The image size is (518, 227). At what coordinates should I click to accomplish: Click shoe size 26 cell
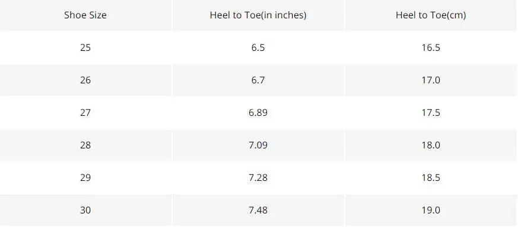[x=85, y=80]
